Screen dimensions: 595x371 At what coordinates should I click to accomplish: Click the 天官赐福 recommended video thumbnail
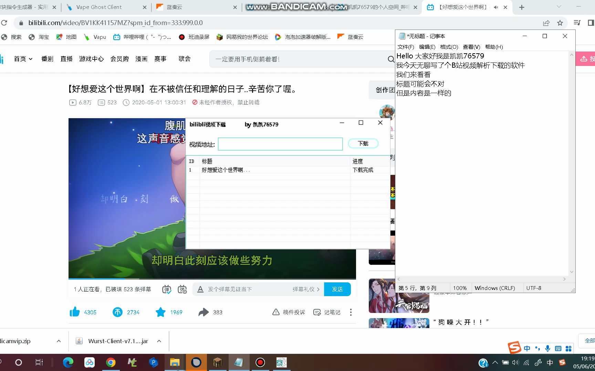(399, 296)
